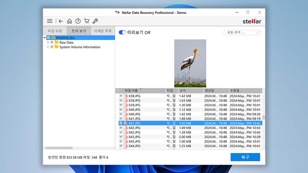Uncheck the Raw Data checkbox

pyautogui.click(x=52, y=42)
